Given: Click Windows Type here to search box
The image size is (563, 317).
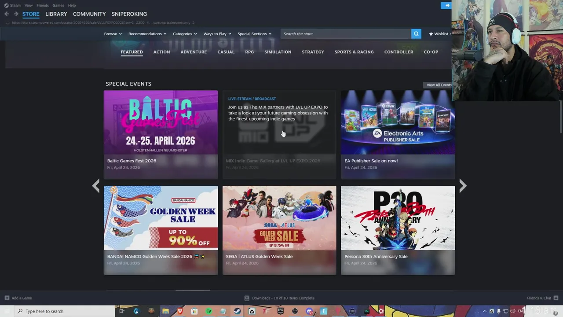Looking at the screenshot, I should click(65, 311).
